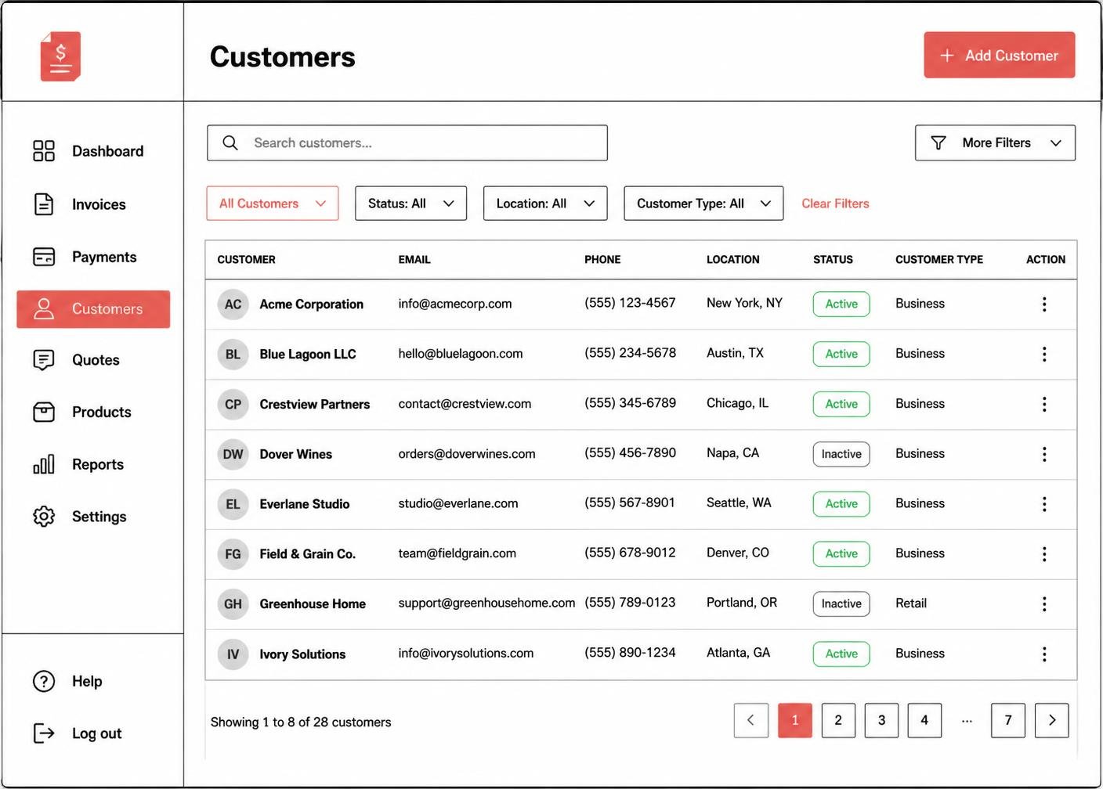
Task: Open the Quotes section
Action: click(x=77, y=360)
